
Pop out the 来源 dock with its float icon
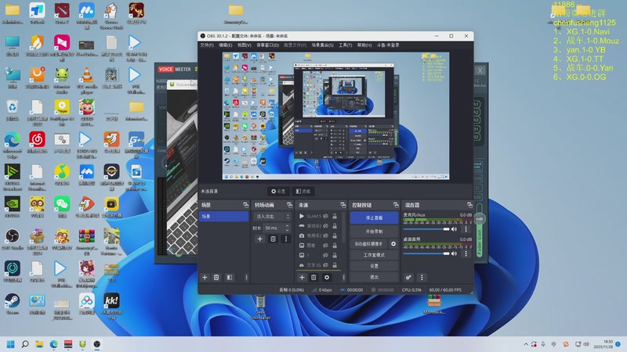[342, 205]
